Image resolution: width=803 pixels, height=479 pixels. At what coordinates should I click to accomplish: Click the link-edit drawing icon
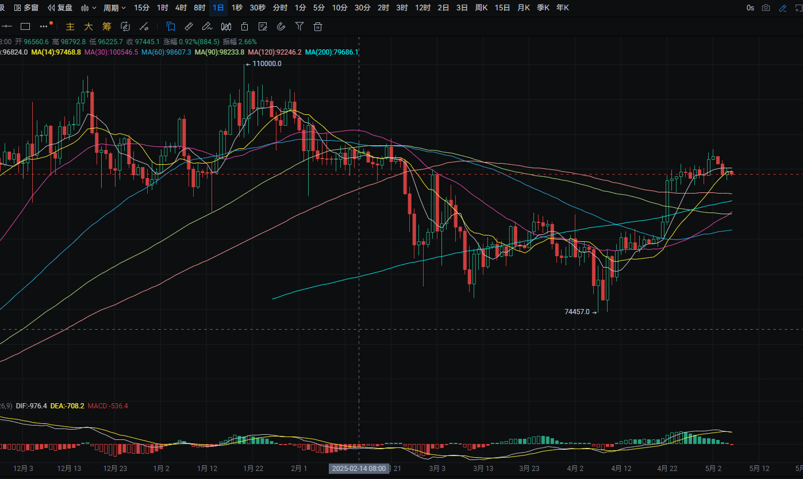point(125,26)
